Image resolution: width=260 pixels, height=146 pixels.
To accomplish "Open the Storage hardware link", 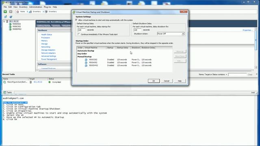I will coord(44,44).
